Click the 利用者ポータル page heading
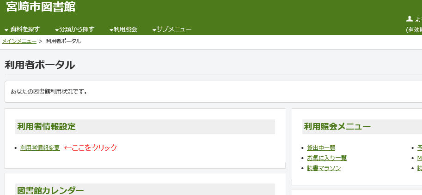 pyautogui.click(x=40, y=65)
